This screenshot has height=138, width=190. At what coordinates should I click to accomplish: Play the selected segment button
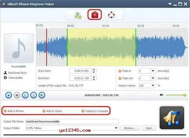(42, 95)
